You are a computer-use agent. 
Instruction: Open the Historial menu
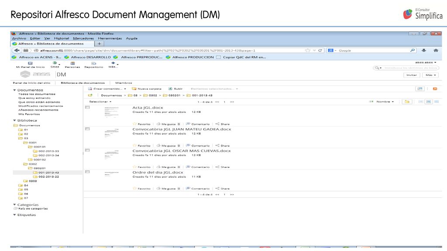[61, 38]
